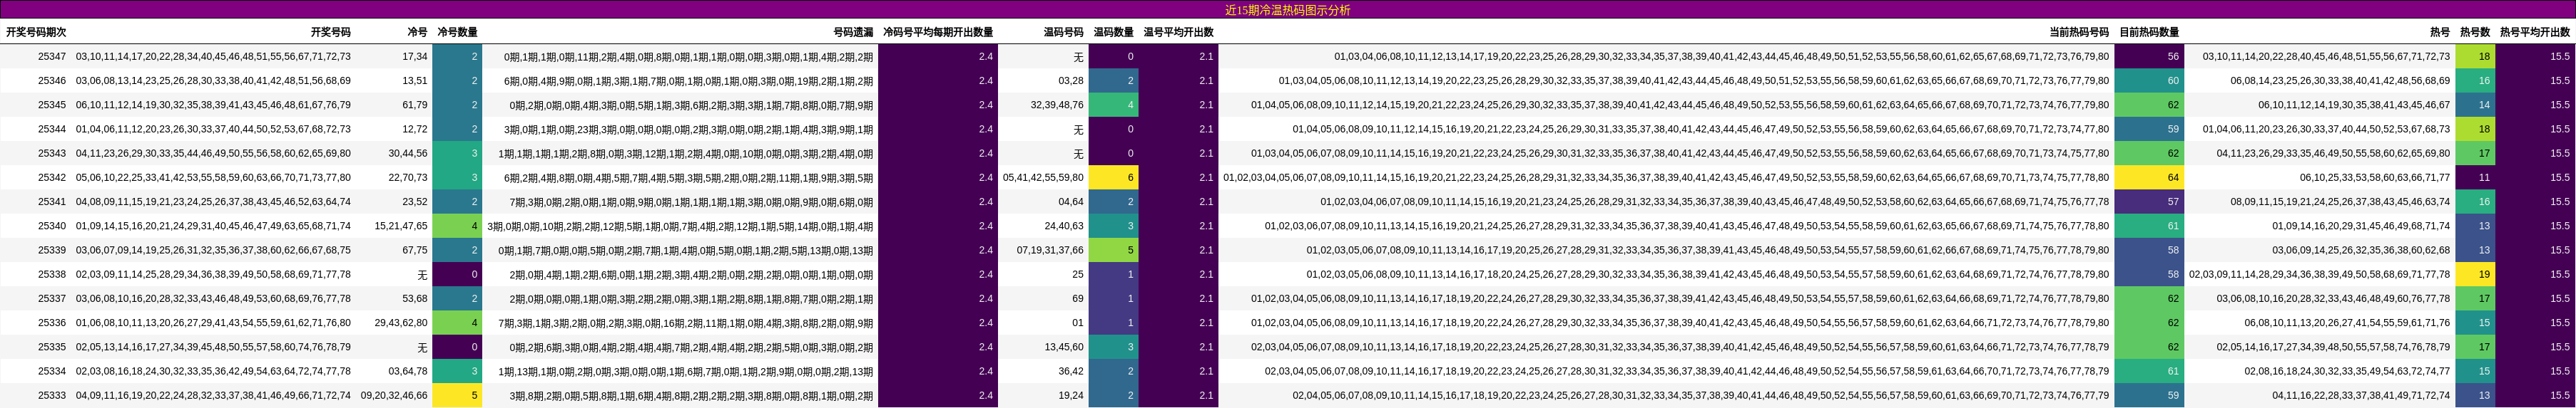Click yellow cold count 5 for period 25333
Viewport: 2576px width, 408px height.
[x=457, y=395]
